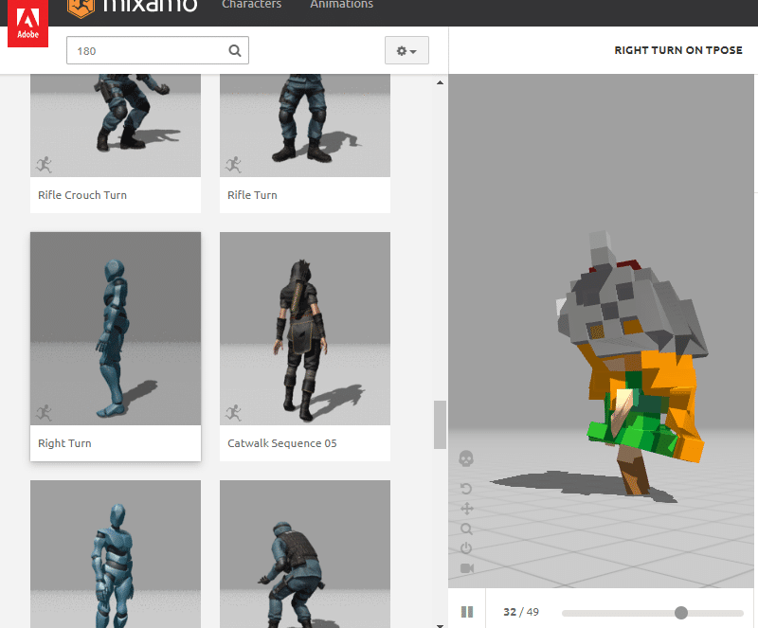The image size is (758, 628).
Task: Select crouching soldier thumbnail in bottom row
Action: 305,554
